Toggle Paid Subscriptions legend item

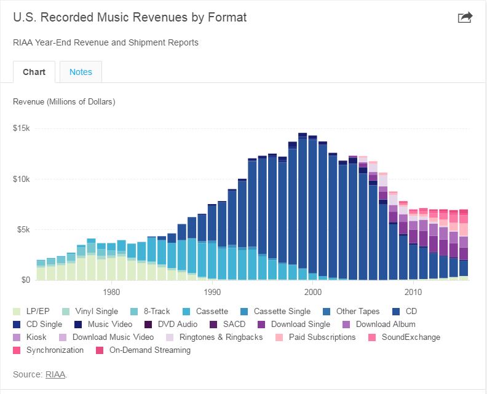(x=321, y=337)
